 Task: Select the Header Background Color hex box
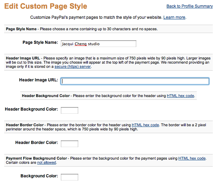(x=70, y=110)
